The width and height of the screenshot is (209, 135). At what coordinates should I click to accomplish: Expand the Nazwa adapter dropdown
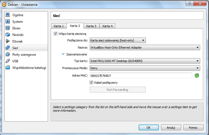coord(144,47)
